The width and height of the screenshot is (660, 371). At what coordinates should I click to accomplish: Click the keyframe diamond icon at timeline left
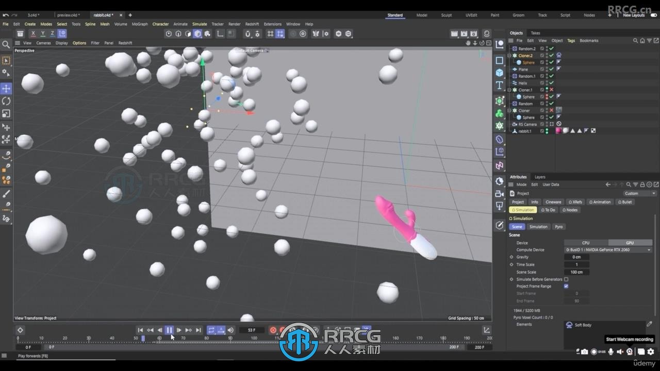pyautogui.click(x=20, y=330)
